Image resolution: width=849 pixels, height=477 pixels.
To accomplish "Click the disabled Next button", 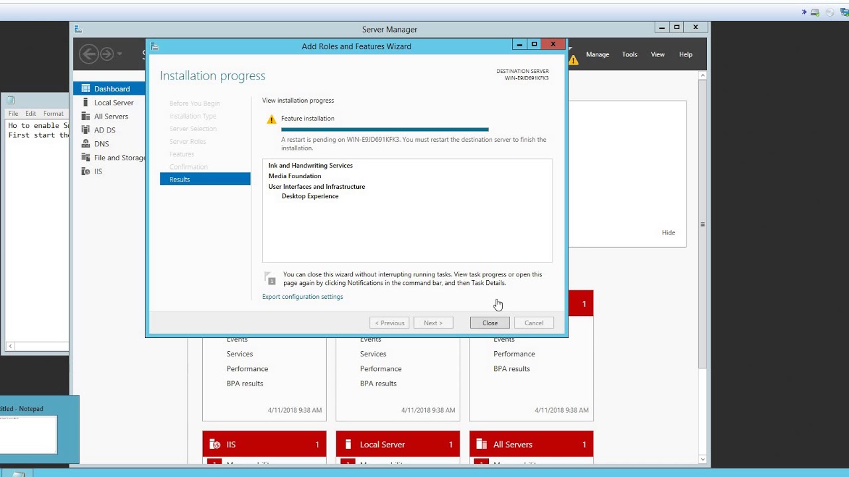I will click(433, 323).
